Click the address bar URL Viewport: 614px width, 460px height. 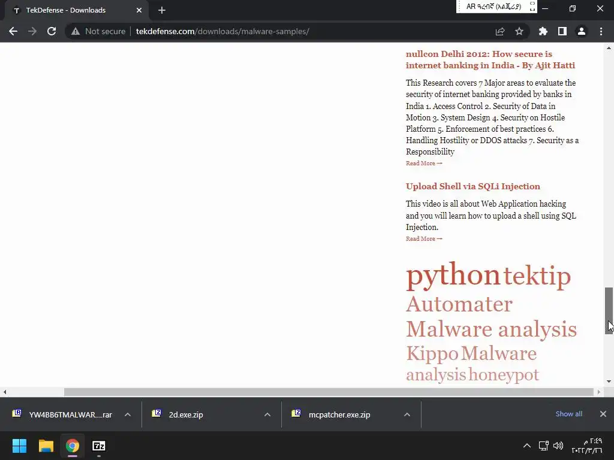222,31
